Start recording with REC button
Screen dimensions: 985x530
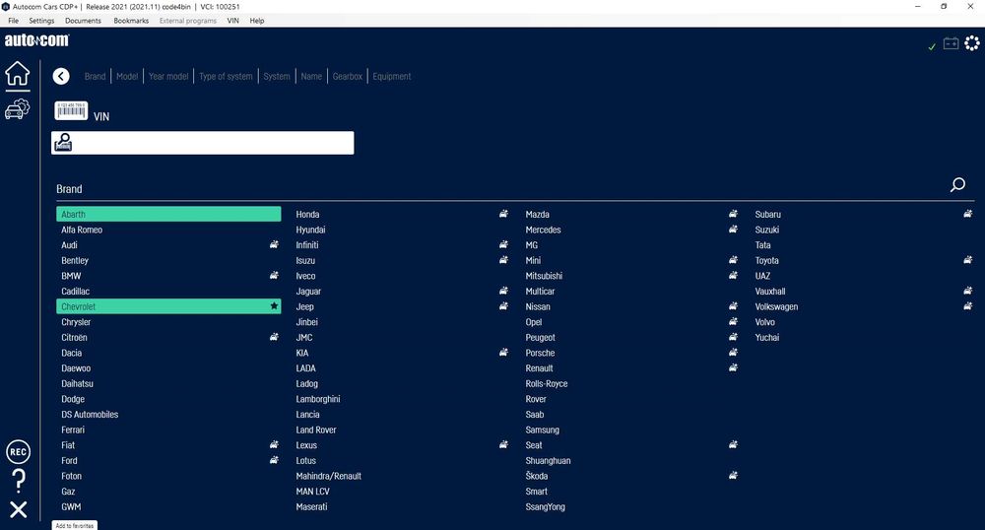(x=18, y=451)
